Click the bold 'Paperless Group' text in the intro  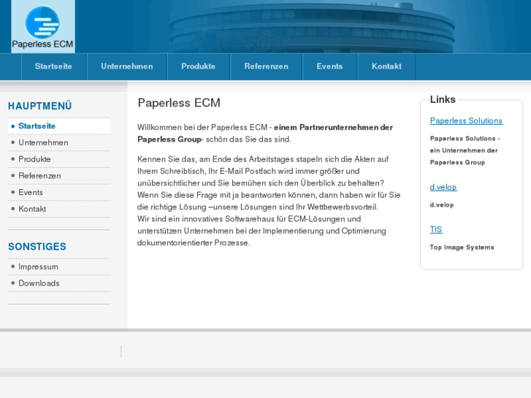169,139
